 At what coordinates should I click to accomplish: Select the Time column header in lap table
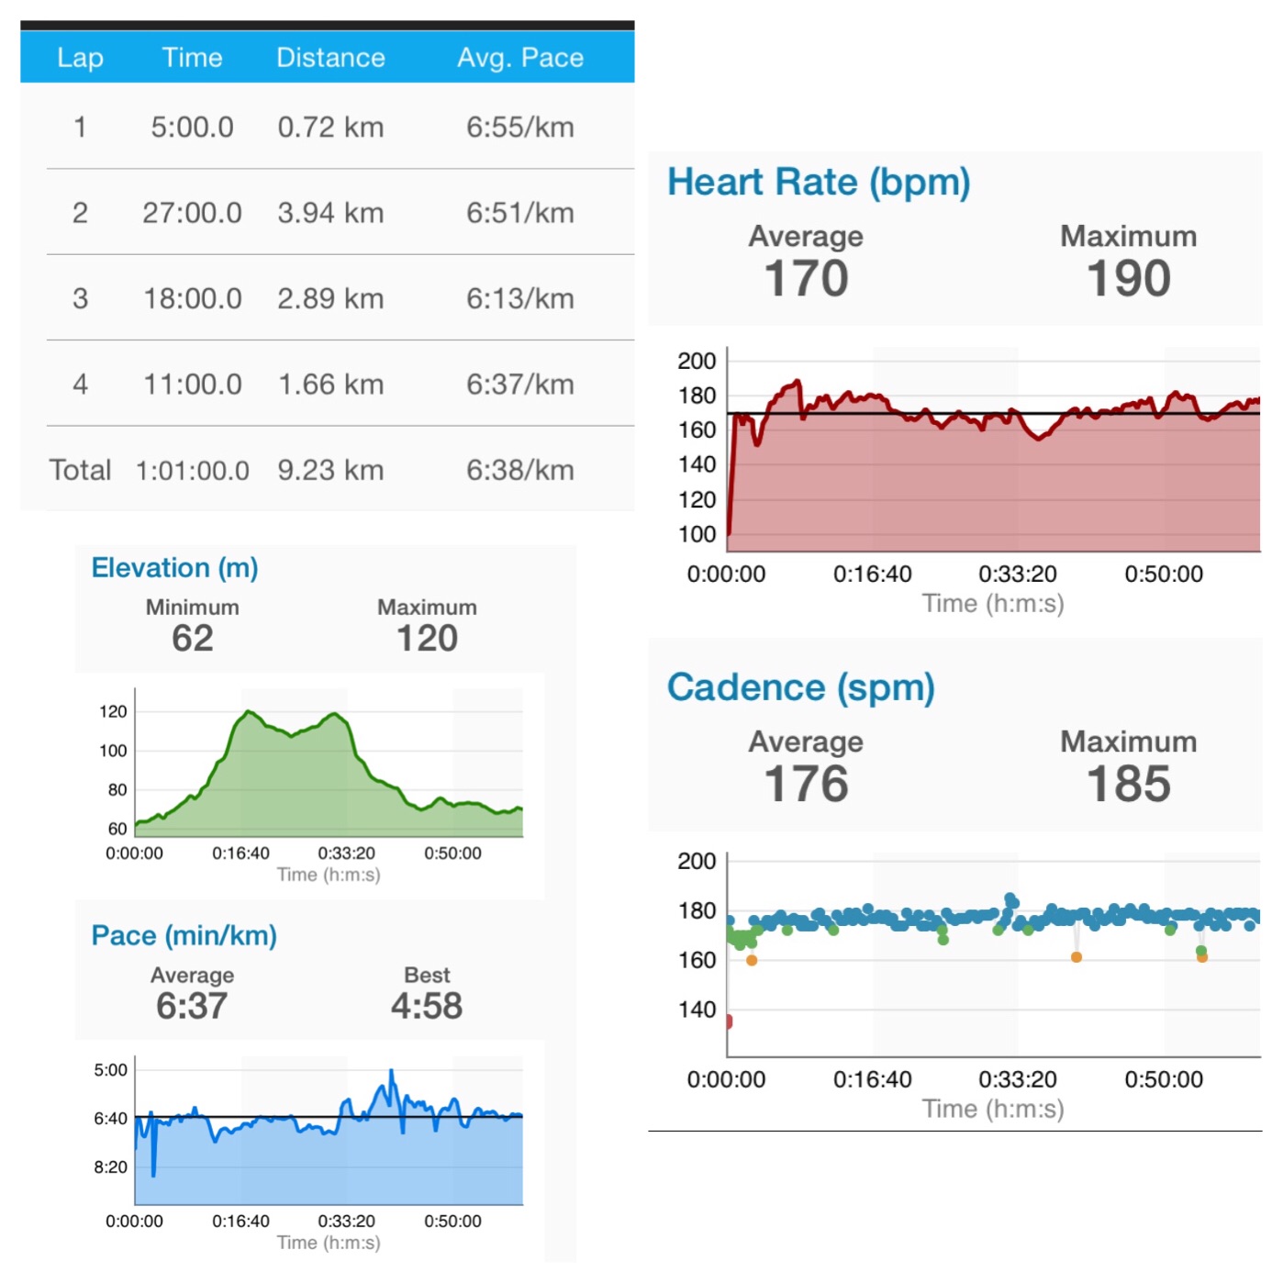tap(192, 58)
